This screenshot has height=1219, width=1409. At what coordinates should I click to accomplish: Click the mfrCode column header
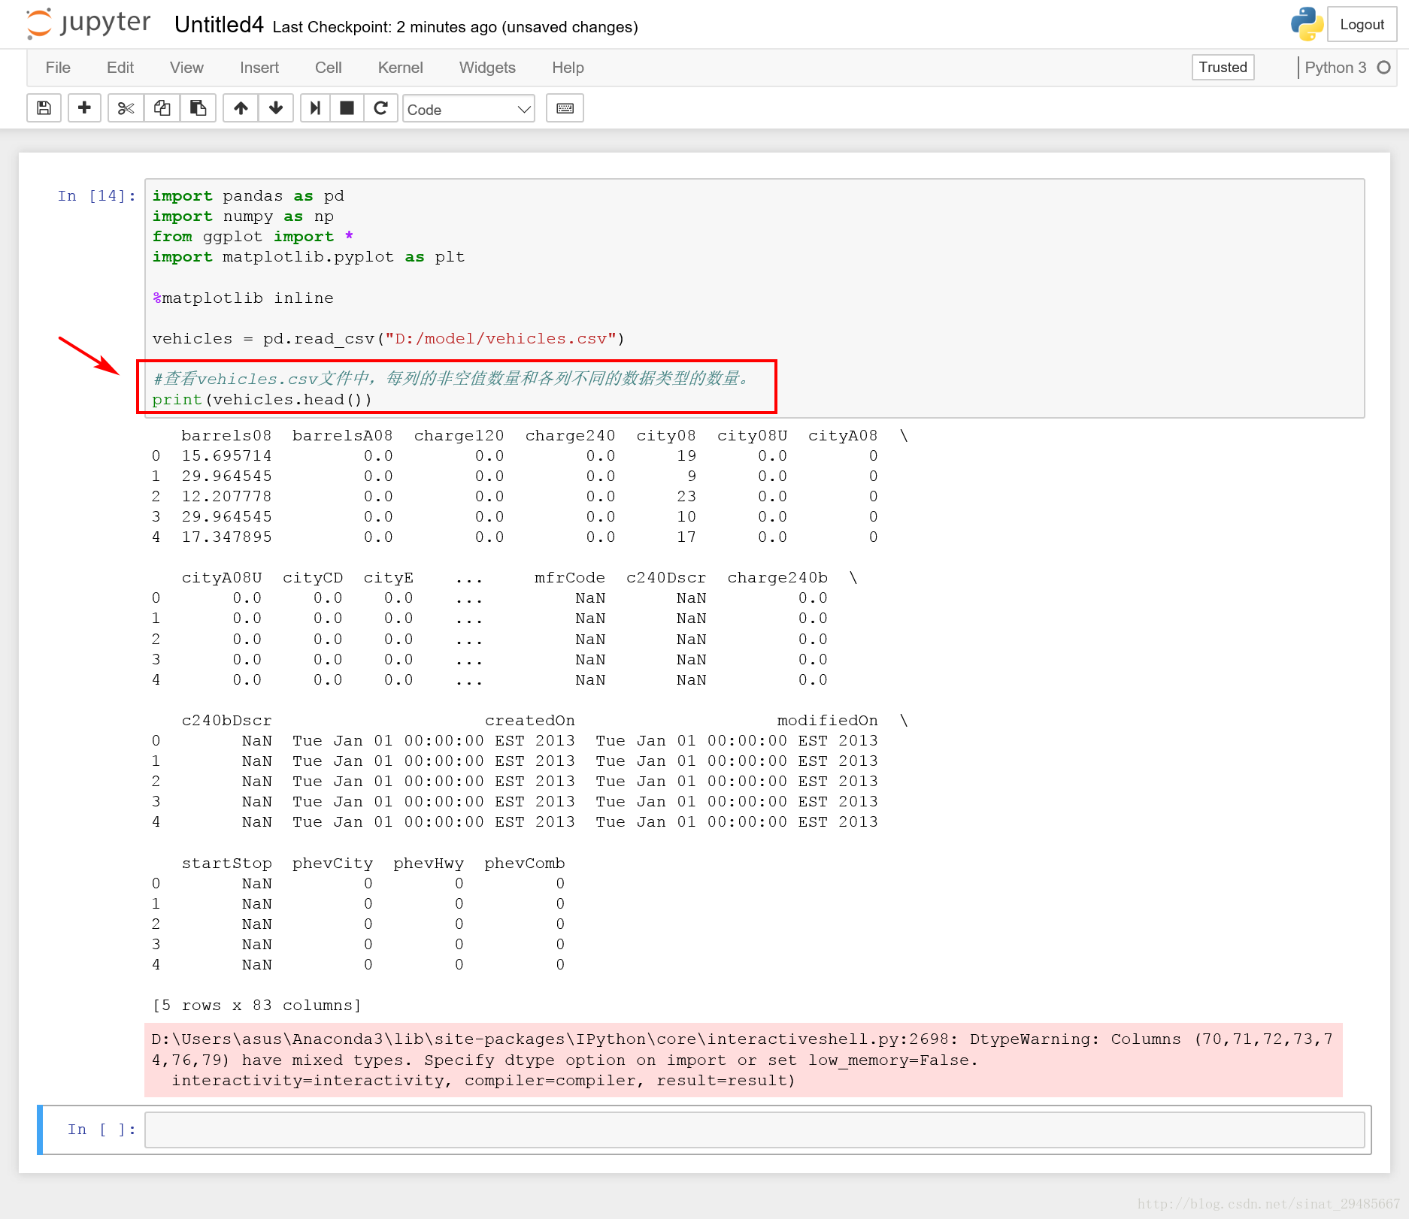pos(569,578)
